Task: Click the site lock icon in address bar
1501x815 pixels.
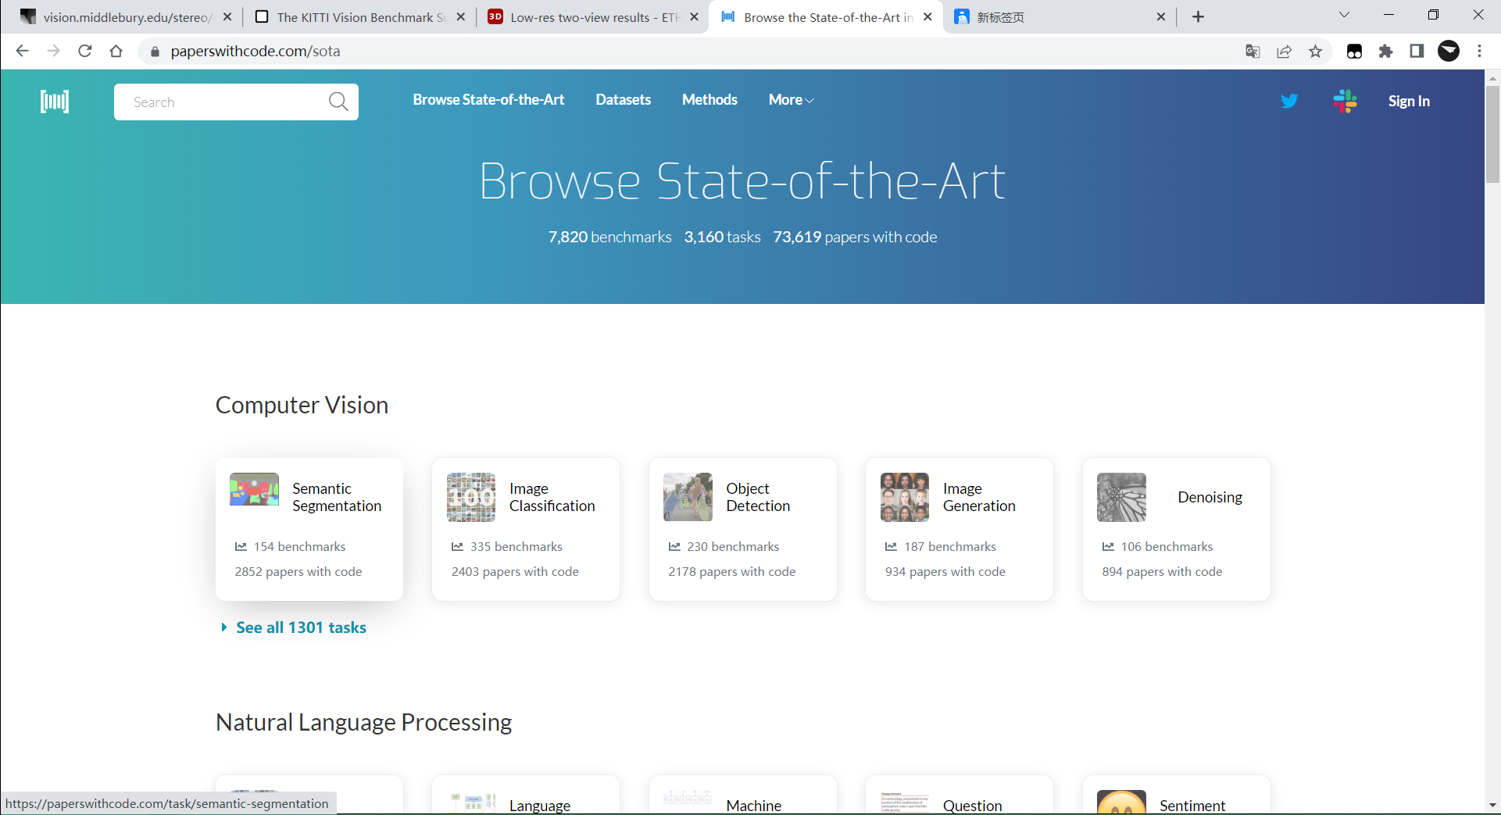Action: [155, 52]
